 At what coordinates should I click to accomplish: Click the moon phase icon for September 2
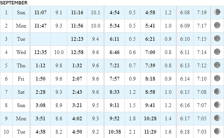pos(217,25)
